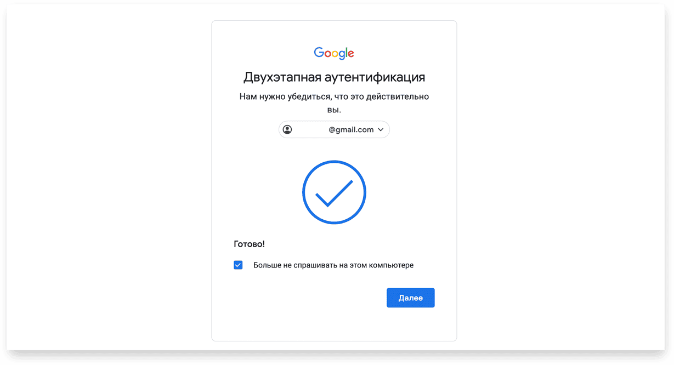Click the Далее button
This screenshot has height=365, width=674.
tap(411, 298)
